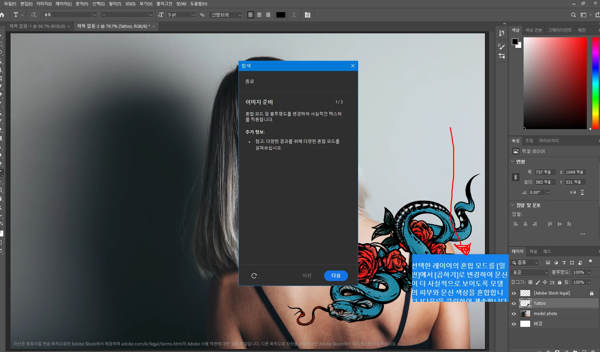The width and height of the screenshot is (600, 352).
Task: Align right edges icon
Action: pyautogui.click(x=535, y=224)
